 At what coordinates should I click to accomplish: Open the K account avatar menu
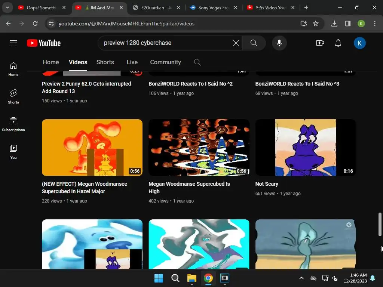[359, 43]
